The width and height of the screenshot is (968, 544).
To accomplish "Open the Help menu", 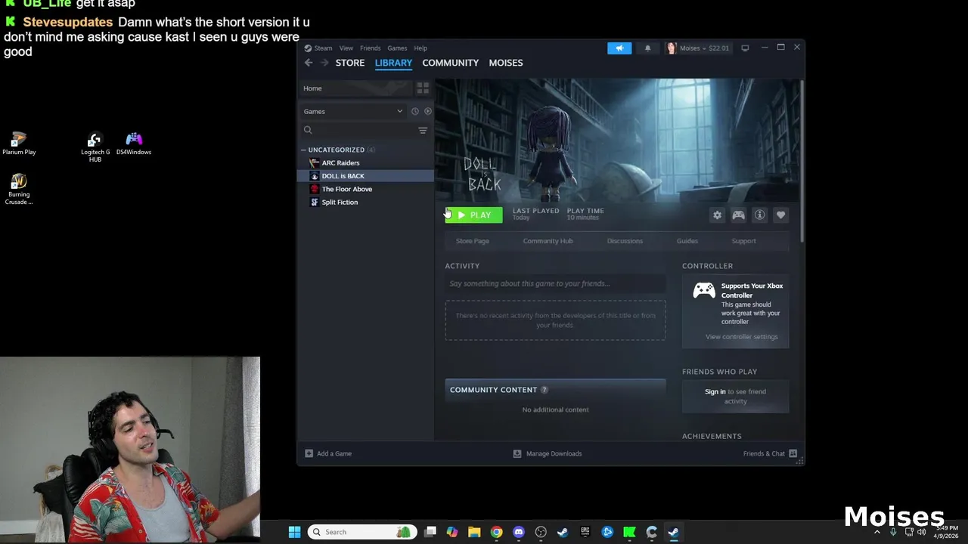I will tap(420, 48).
